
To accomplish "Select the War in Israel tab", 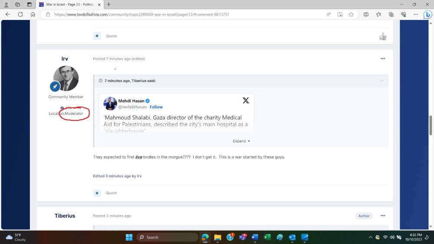I will pyautogui.click(x=70, y=4).
